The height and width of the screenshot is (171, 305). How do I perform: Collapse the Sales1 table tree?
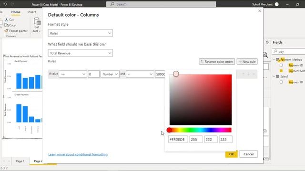274,76
